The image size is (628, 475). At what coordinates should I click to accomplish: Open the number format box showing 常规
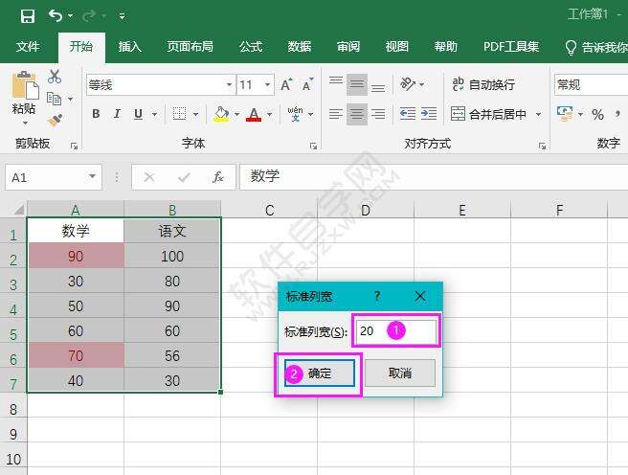click(592, 85)
